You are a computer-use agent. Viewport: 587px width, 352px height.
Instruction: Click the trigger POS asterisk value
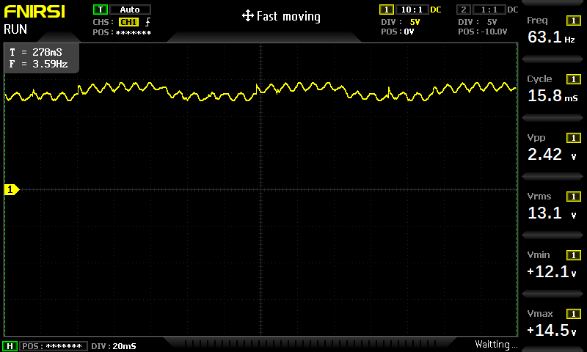coord(134,32)
